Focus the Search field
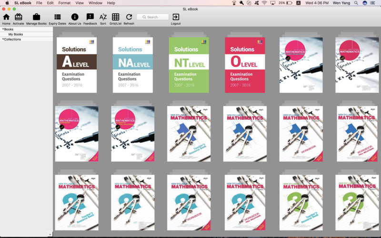This screenshot has height=238, width=381. pyautogui.click(x=152, y=17)
